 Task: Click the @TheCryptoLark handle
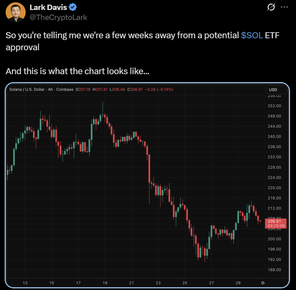[59, 18]
